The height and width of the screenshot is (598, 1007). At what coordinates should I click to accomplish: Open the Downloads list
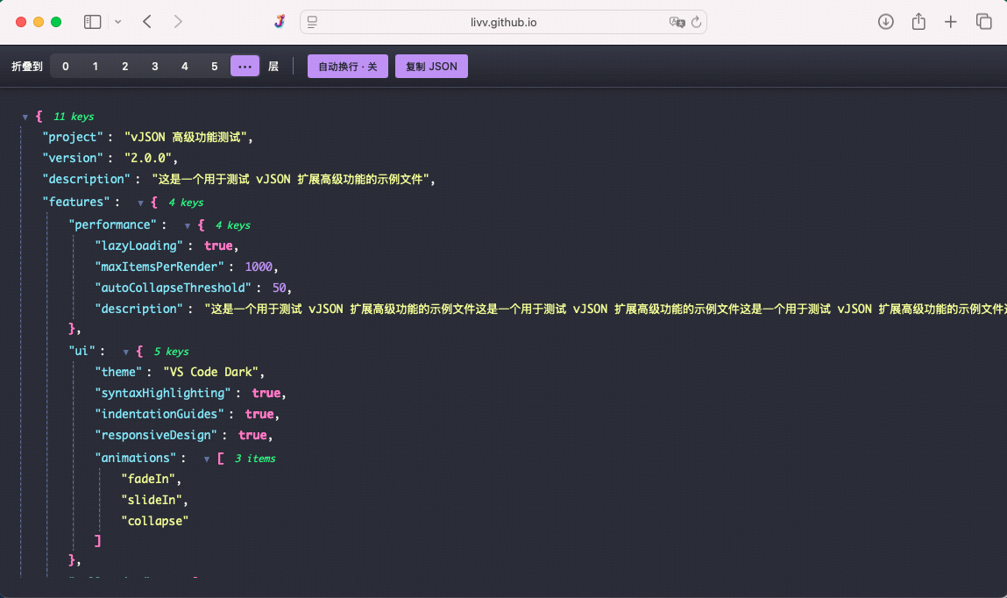coord(885,21)
